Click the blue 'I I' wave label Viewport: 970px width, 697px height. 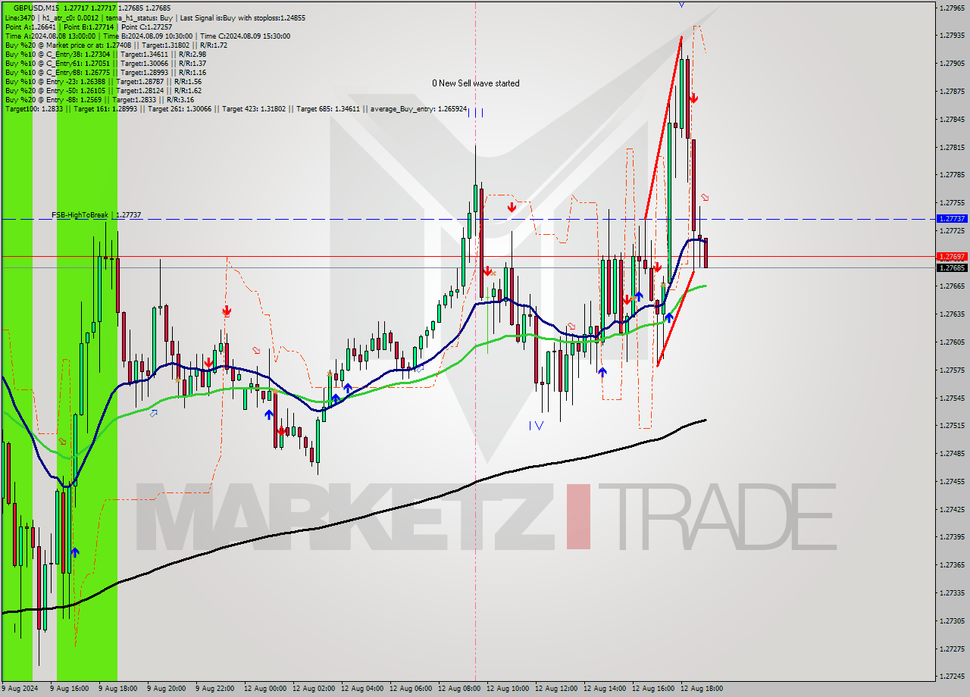[476, 113]
